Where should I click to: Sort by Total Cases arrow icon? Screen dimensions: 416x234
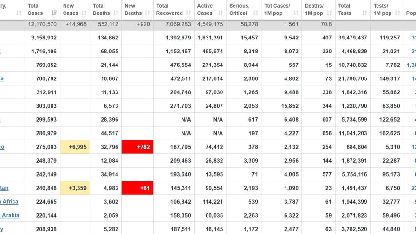click(54, 13)
